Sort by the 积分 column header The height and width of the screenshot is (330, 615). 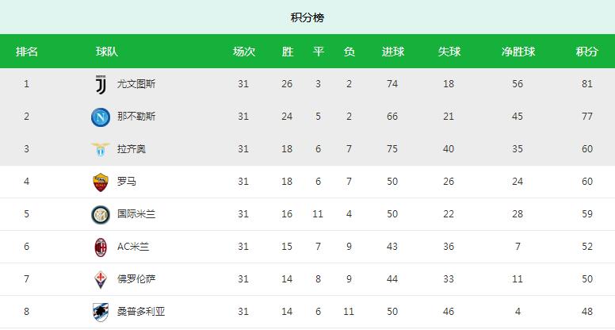(x=586, y=52)
